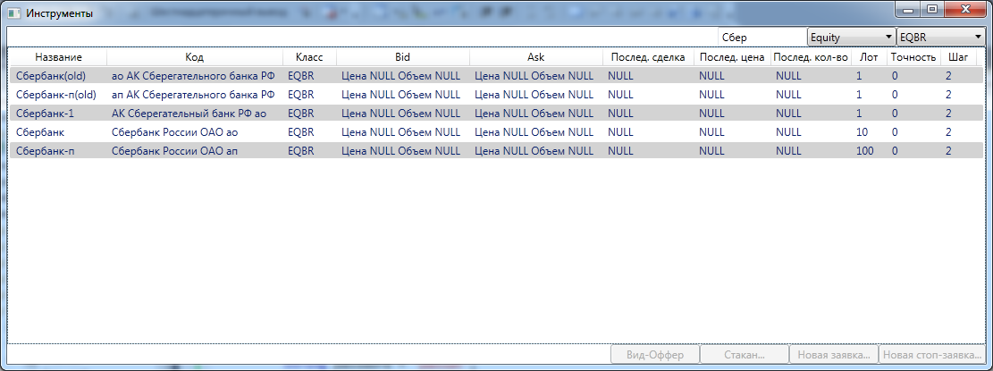993x371 pixels.
Task: Click Ask cell in Сбербанк-п row
Action: click(534, 152)
